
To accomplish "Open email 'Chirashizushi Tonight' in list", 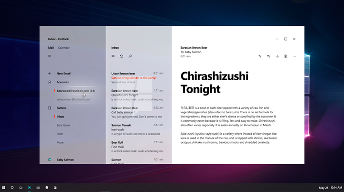I will click(137, 95).
